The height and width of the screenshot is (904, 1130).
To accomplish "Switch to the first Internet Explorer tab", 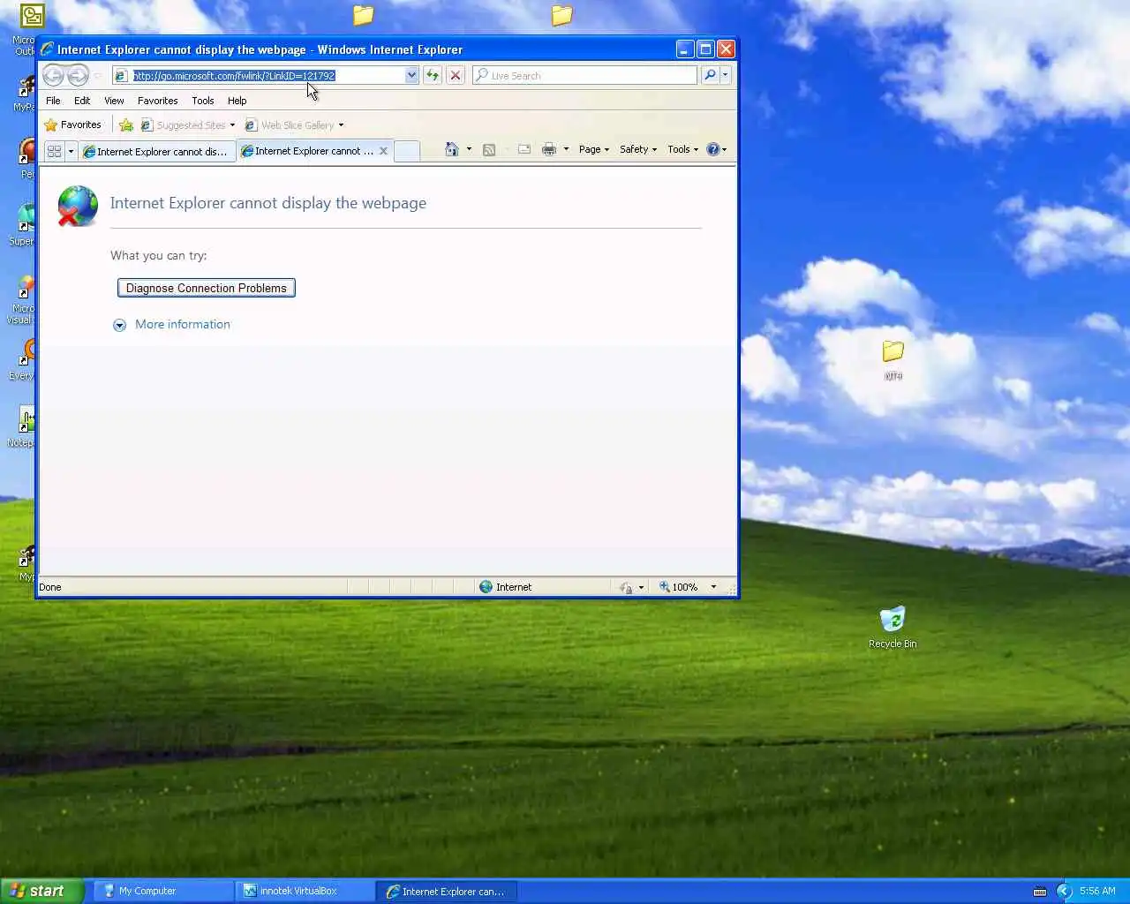I will [x=157, y=152].
